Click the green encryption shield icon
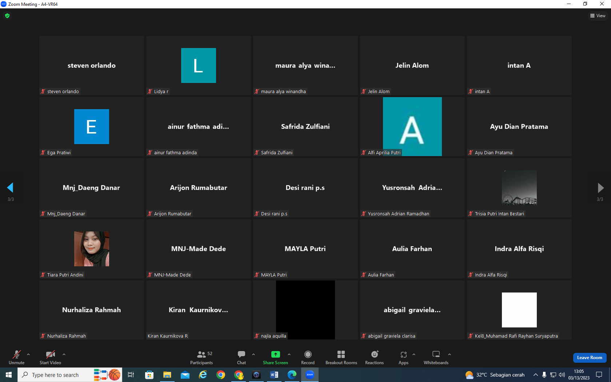 click(7, 16)
